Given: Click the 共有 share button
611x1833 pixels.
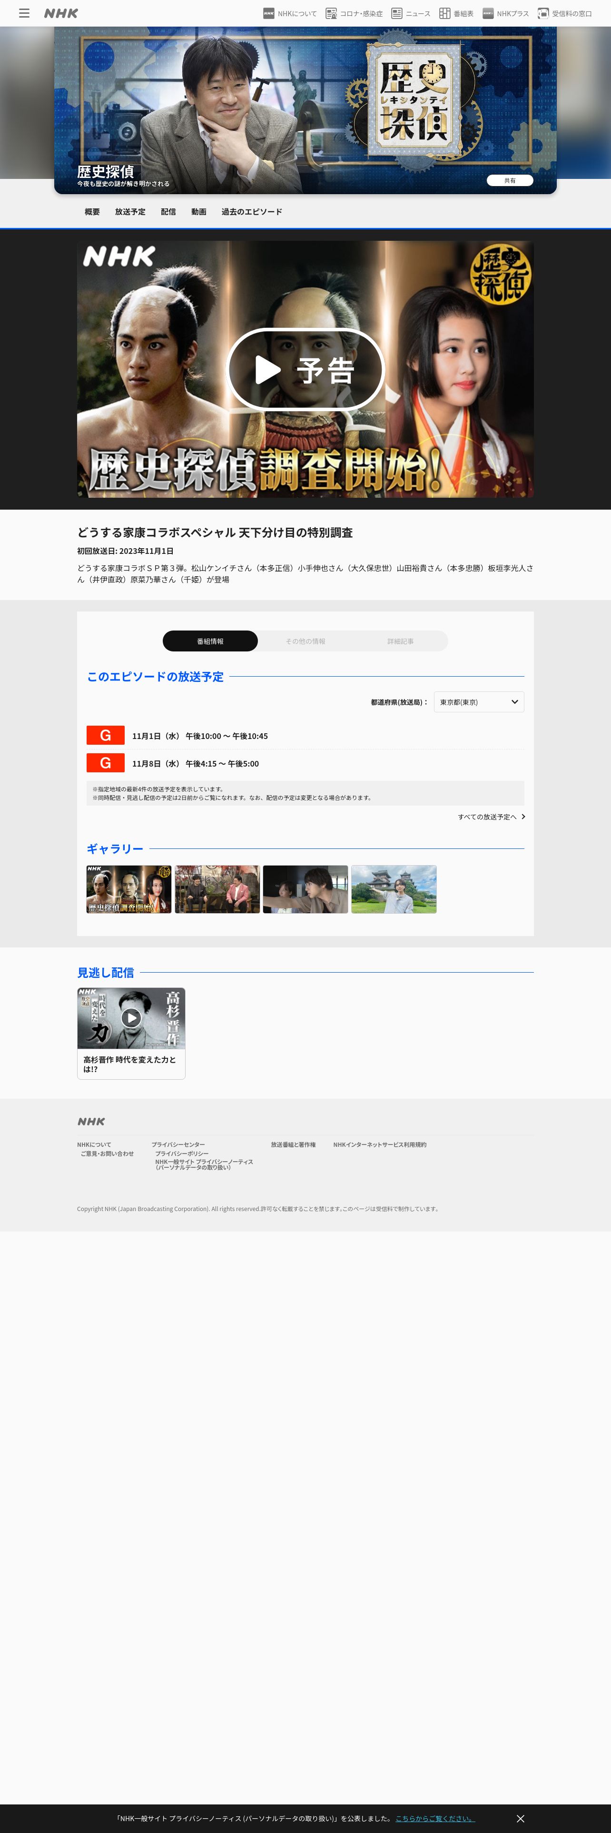Looking at the screenshot, I should pyautogui.click(x=509, y=181).
